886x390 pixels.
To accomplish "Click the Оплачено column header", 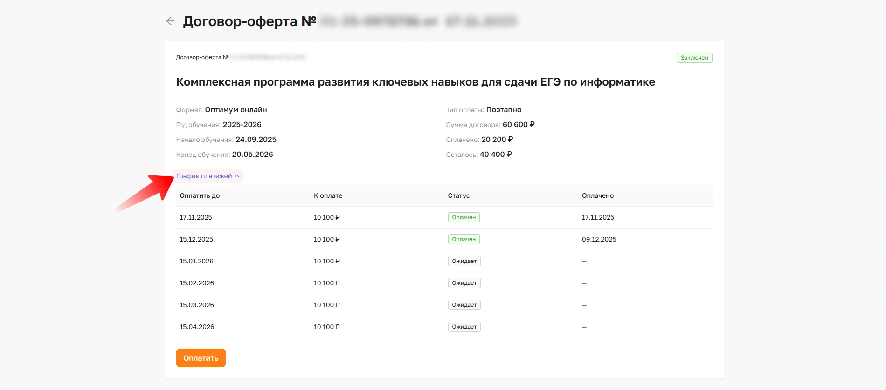I will pyautogui.click(x=597, y=195).
